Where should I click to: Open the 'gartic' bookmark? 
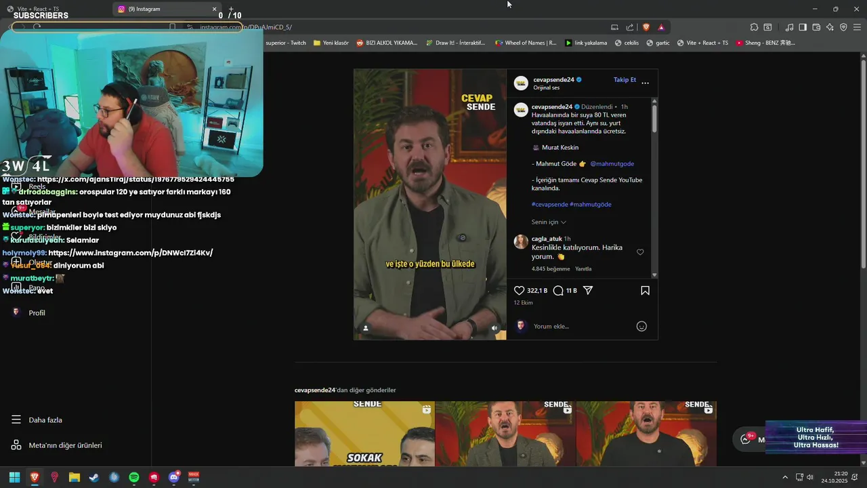(x=658, y=43)
